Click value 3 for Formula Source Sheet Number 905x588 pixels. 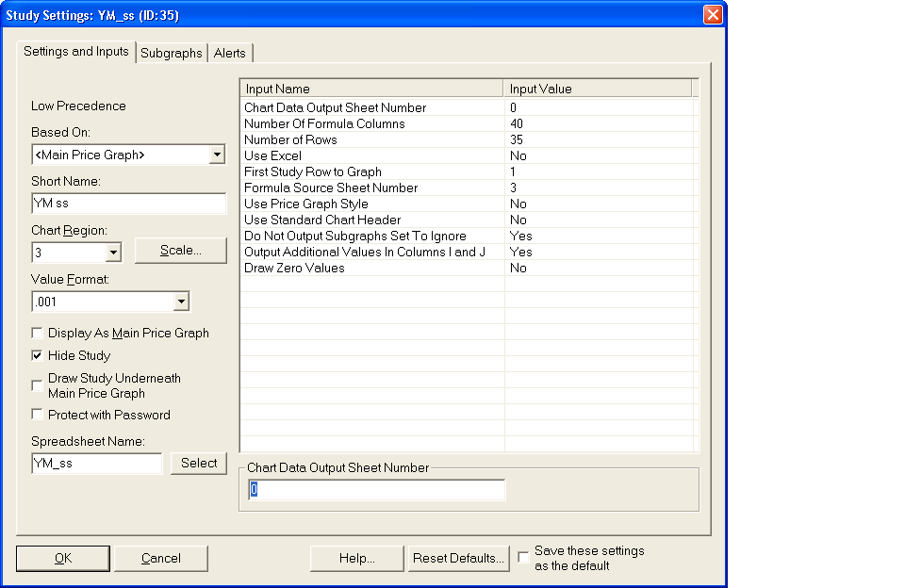click(x=513, y=188)
